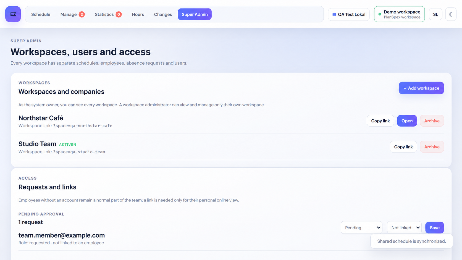Click the Shared schedule is synchronized toast
The height and width of the screenshot is (260, 462).
click(411, 241)
